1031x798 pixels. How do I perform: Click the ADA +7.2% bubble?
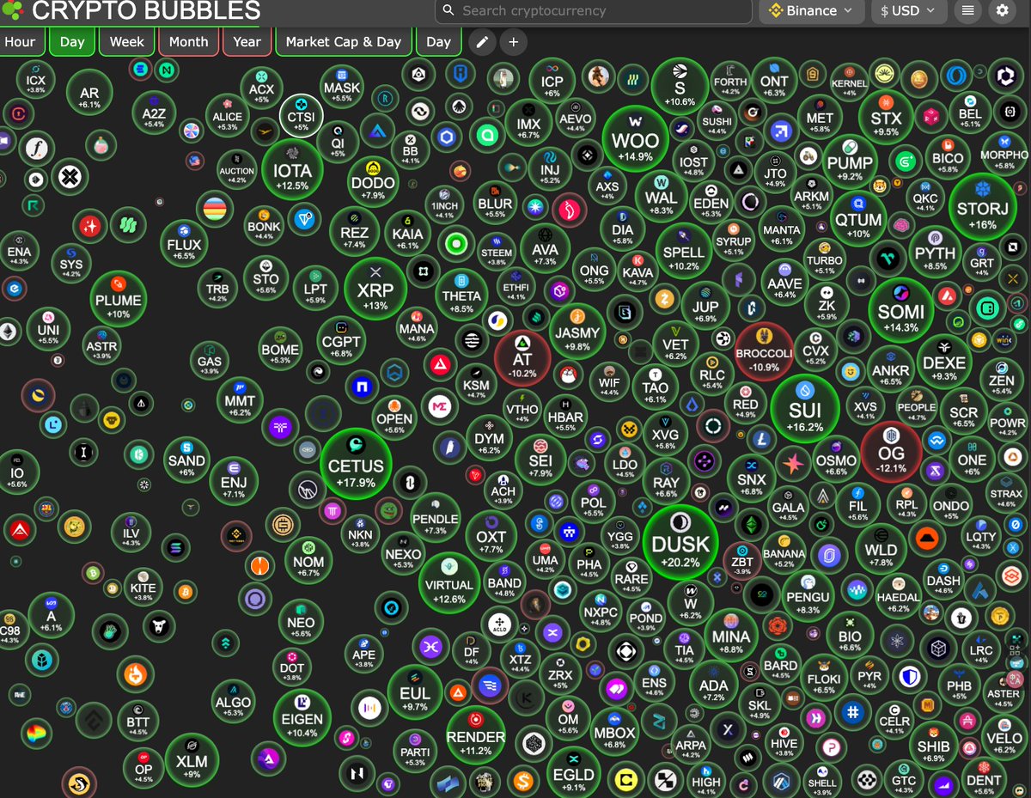tap(713, 685)
